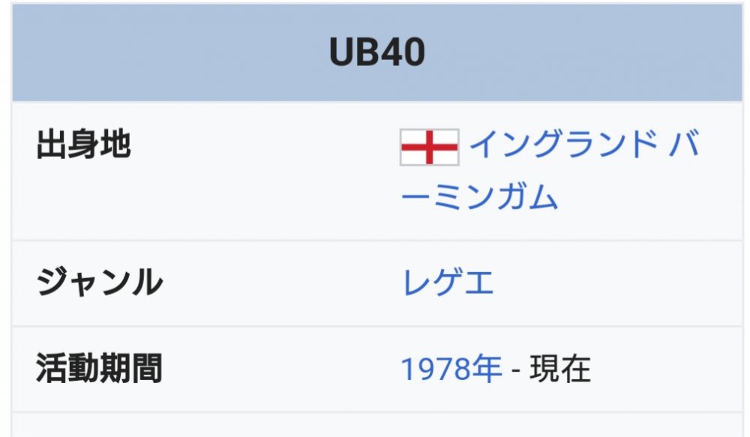This screenshot has width=750, height=437.
Task: Click the red cross in the flag
Action: click(429, 147)
